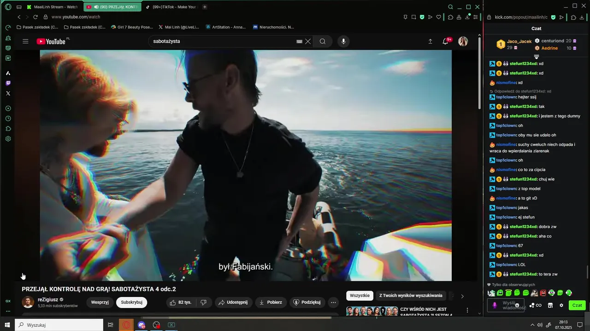Click the Wesprzyj button

click(100, 302)
